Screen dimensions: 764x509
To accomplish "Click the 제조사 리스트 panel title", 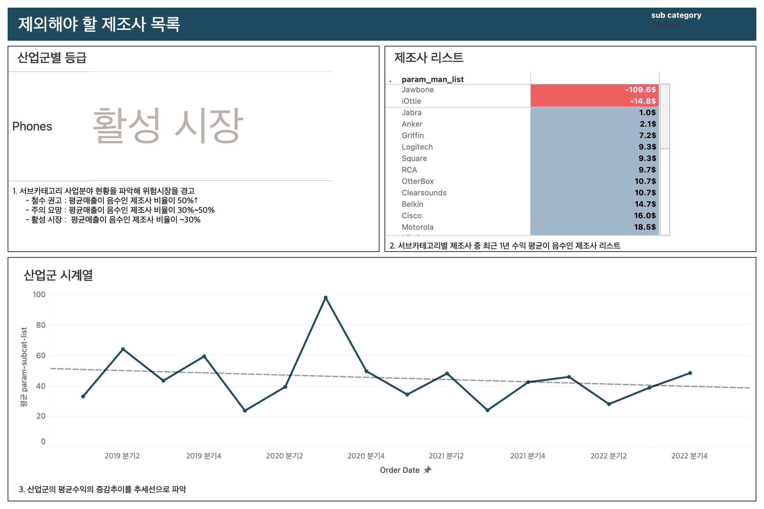I will click(x=428, y=58).
